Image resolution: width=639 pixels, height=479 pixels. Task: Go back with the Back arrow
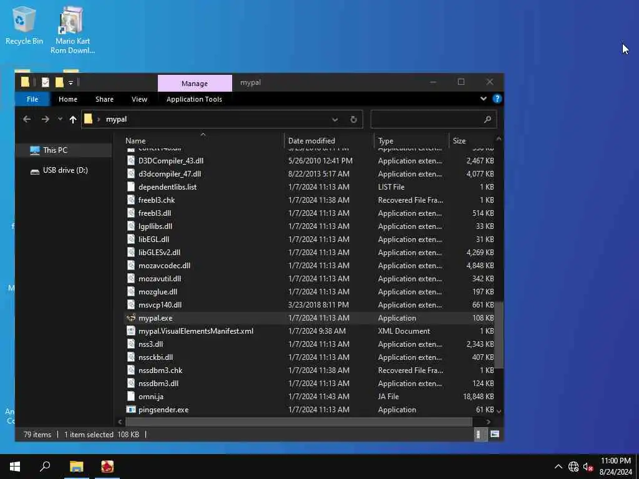point(27,119)
